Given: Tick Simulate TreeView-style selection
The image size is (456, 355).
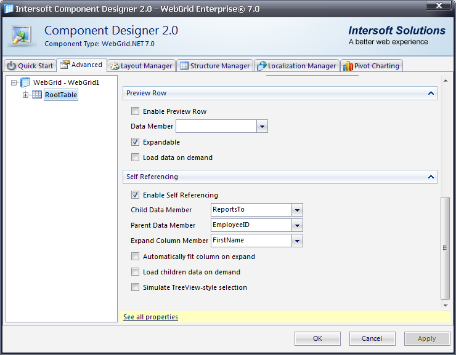Looking at the screenshot, I should 136,287.
